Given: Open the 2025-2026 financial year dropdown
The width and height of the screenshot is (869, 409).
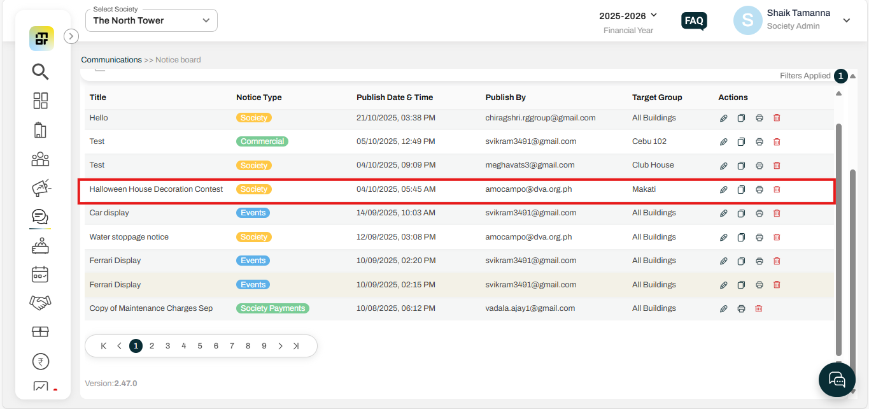Looking at the screenshot, I should pos(628,16).
